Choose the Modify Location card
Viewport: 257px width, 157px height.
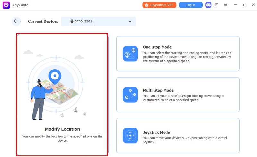click(62, 95)
